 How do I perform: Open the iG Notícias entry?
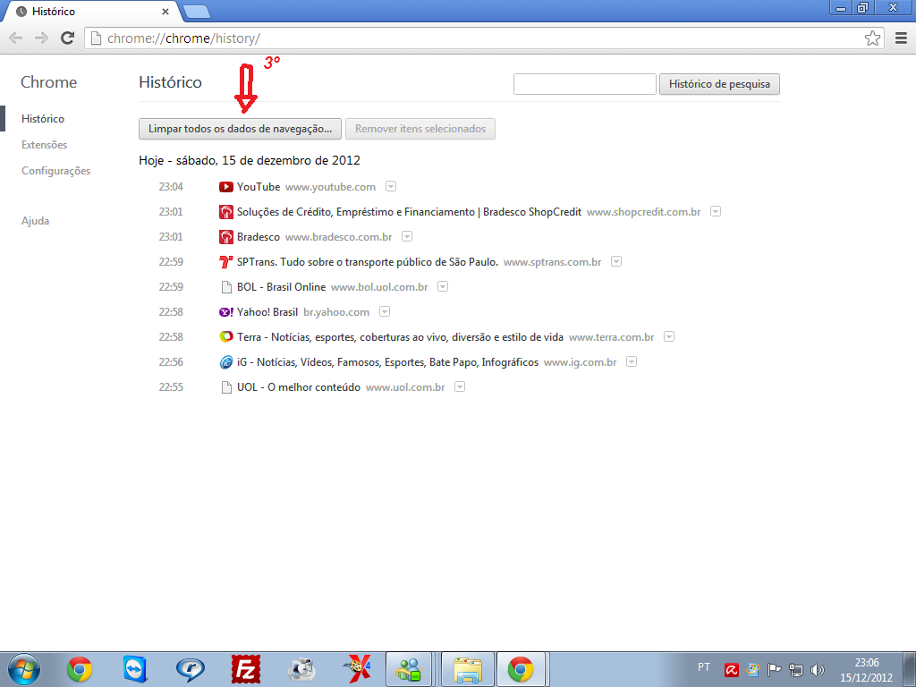point(388,363)
